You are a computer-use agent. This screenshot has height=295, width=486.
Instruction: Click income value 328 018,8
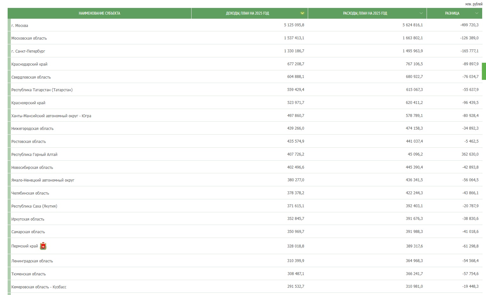tap(295, 246)
